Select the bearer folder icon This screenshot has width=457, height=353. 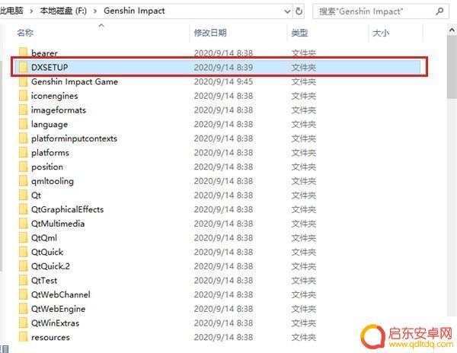[23, 52]
